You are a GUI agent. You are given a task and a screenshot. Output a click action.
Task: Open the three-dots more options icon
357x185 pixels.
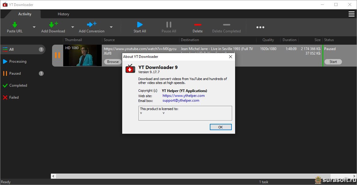260,27
